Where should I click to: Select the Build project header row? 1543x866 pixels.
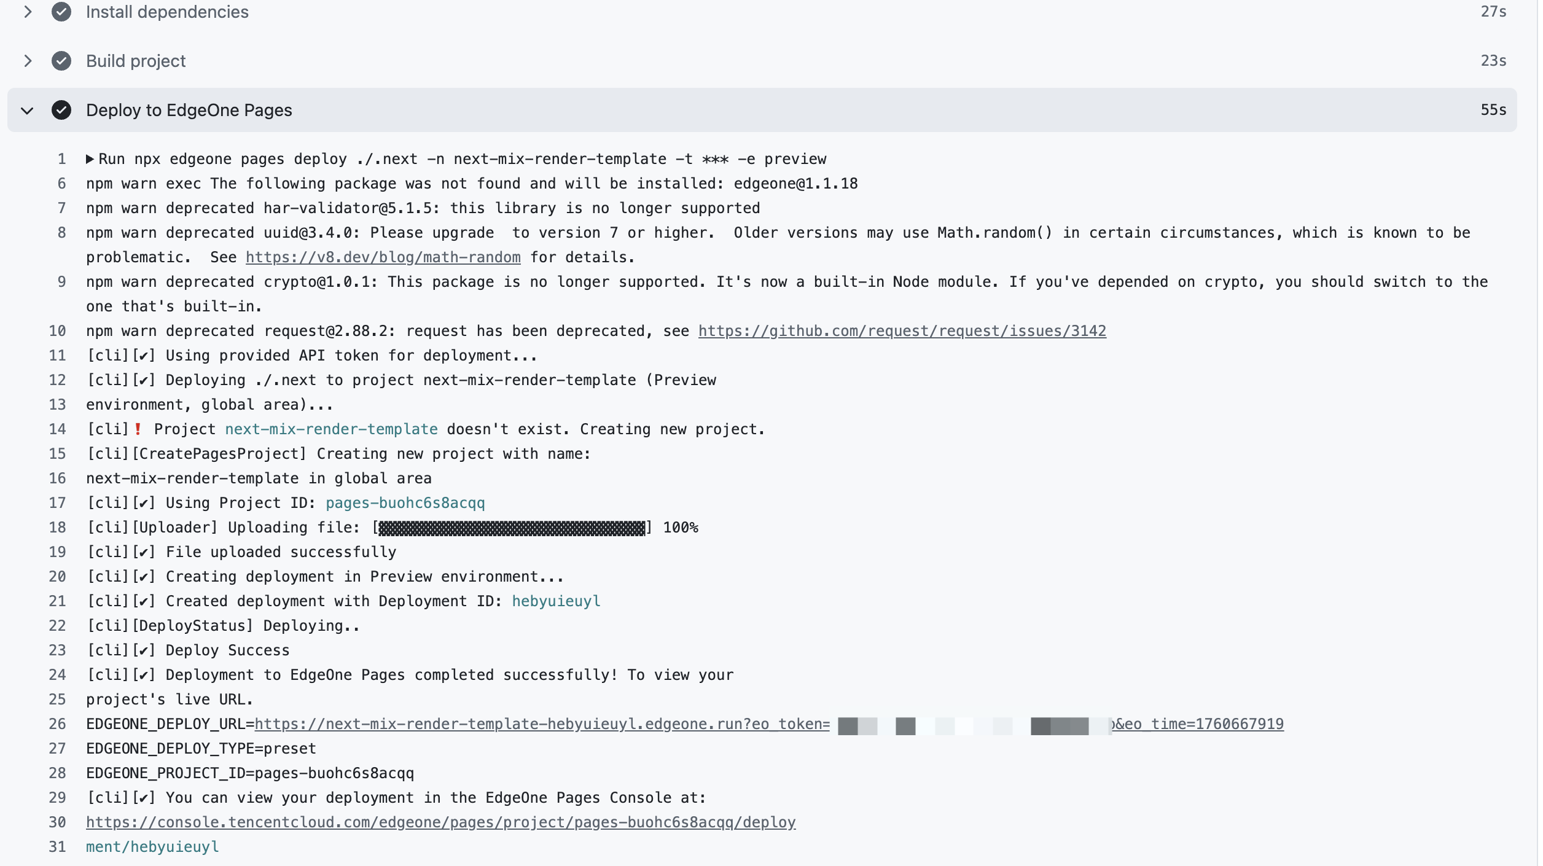click(x=136, y=61)
